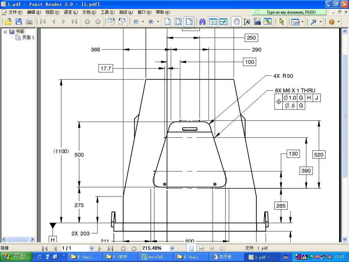Select continuous page layout in status bar

pyautogui.click(x=201, y=248)
